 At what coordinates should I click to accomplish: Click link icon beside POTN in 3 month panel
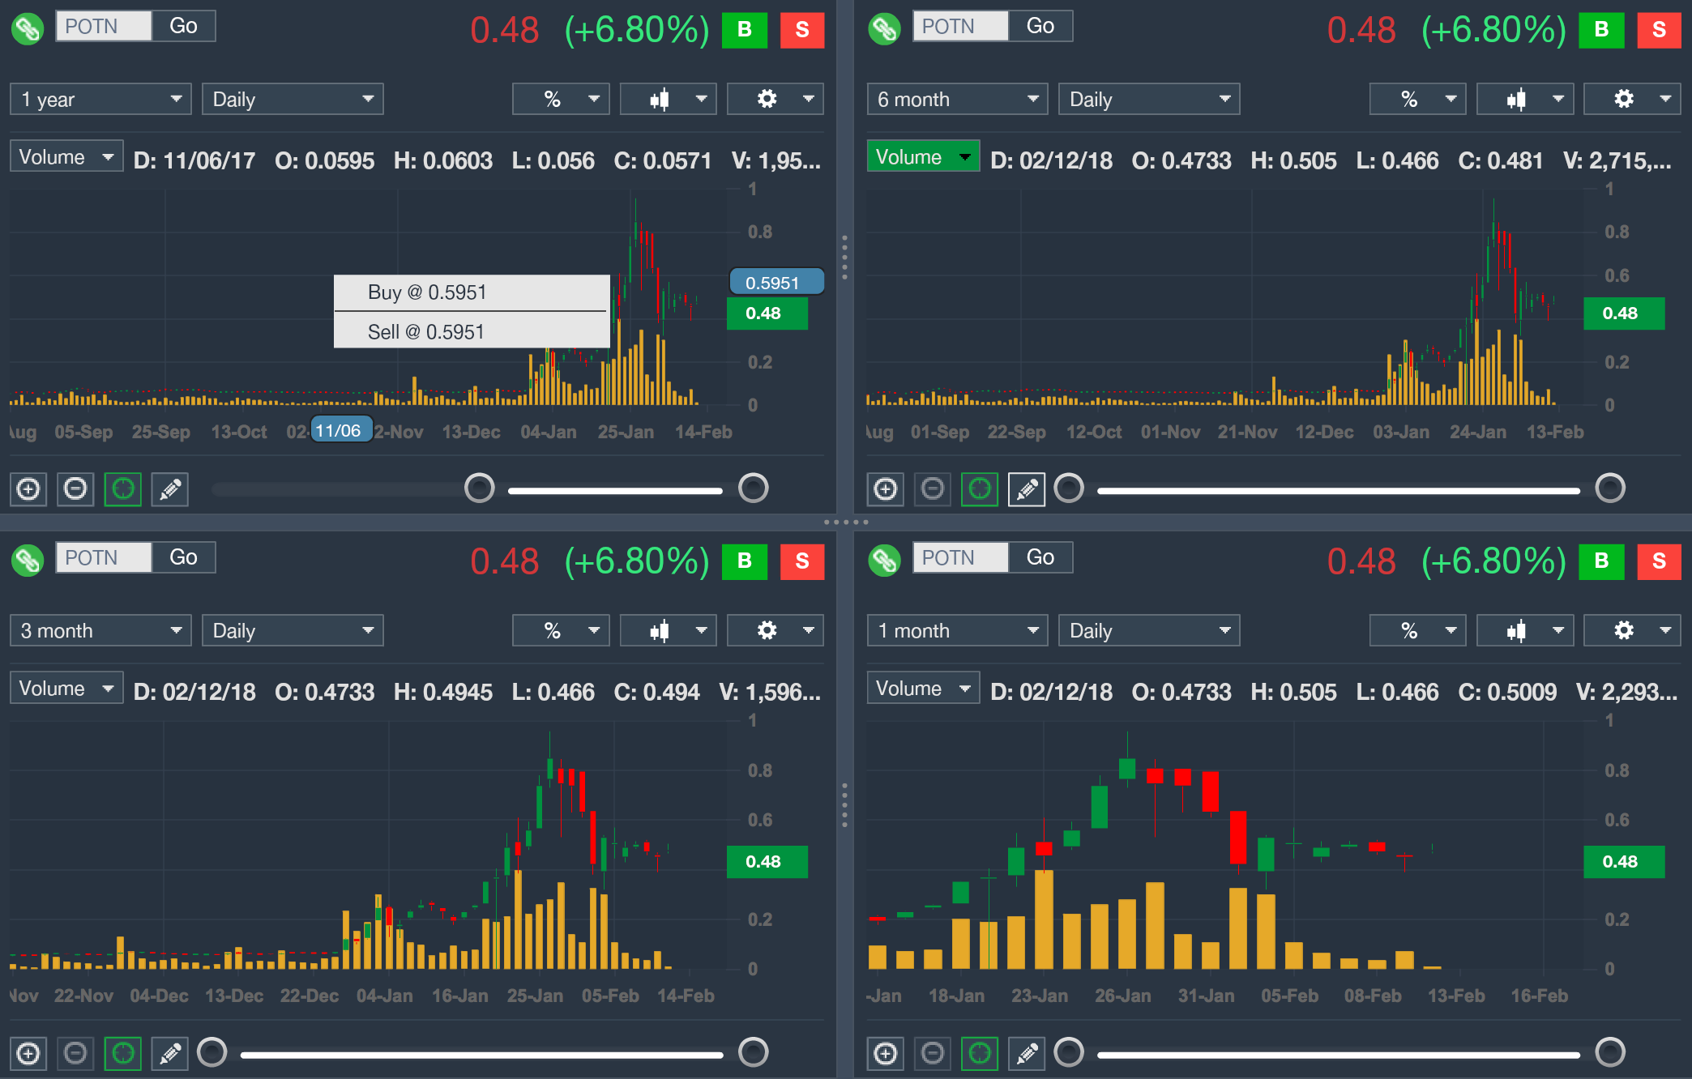(x=28, y=560)
